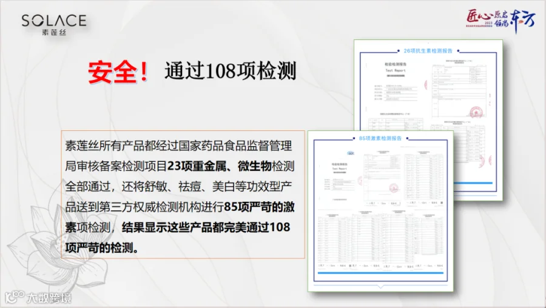The width and height of the screenshot is (546, 308).
Task: Click the red seal on hormone report
Action: click(x=394, y=188)
